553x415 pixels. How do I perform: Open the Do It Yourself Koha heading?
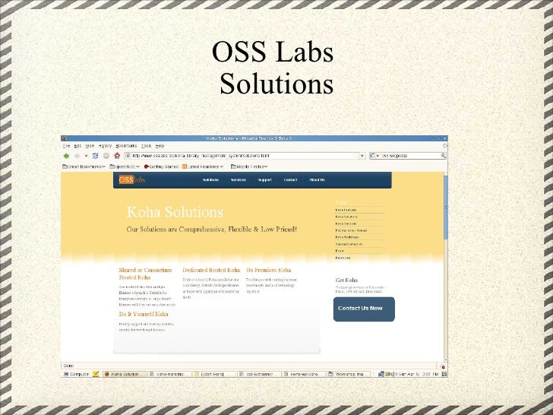[x=144, y=314]
